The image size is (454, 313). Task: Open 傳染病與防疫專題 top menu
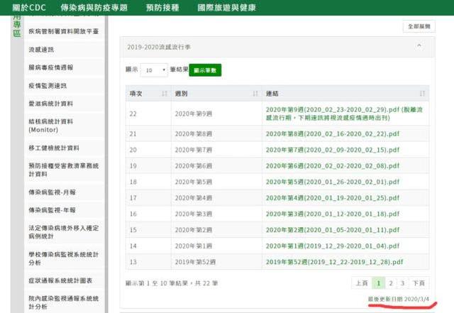click(94, 7)
